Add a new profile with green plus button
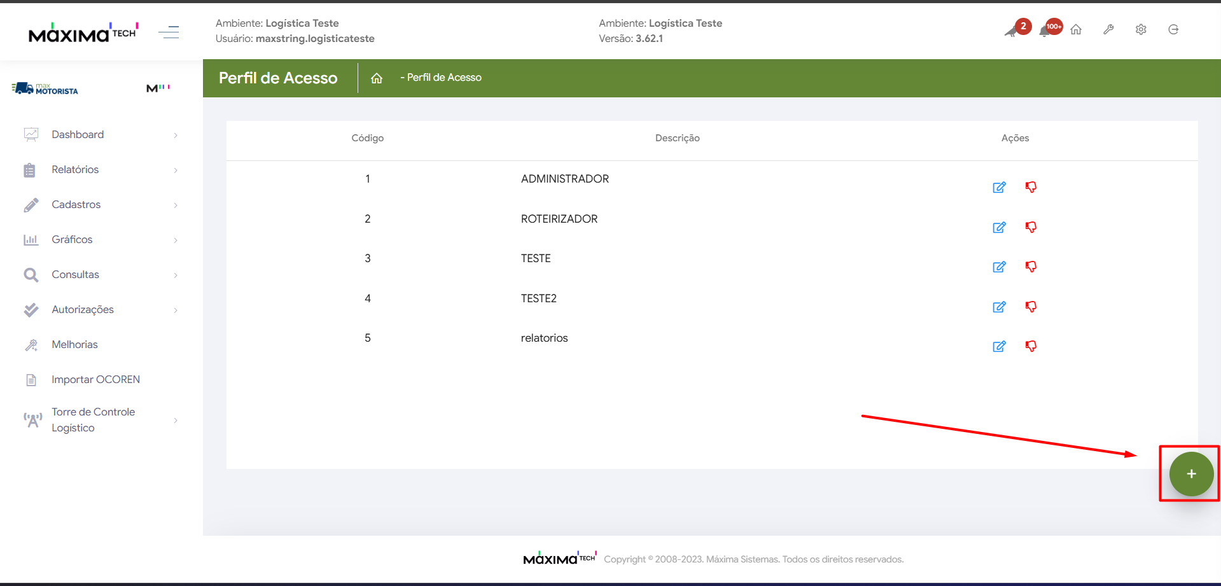 pyautogui.click(x=1191, y=474)
